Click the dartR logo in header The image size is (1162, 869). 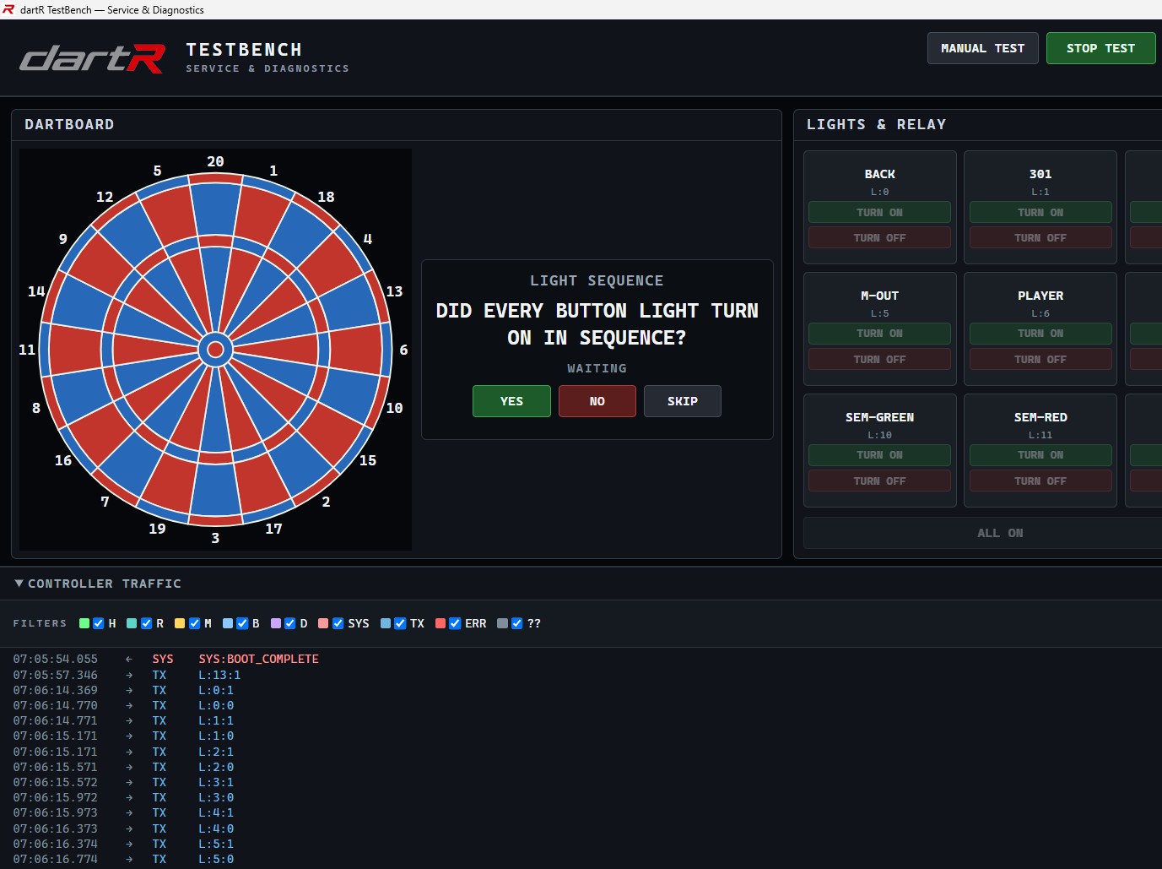(x=92, y=58)
